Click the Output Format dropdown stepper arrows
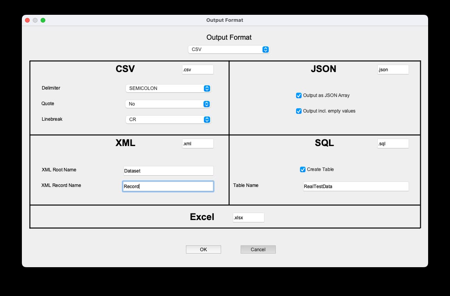Image resolution: width=450 pixels, height=296 pixels. tap(266, 49)
